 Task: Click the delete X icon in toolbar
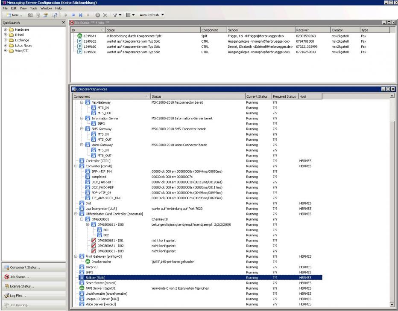click(105, 15)
